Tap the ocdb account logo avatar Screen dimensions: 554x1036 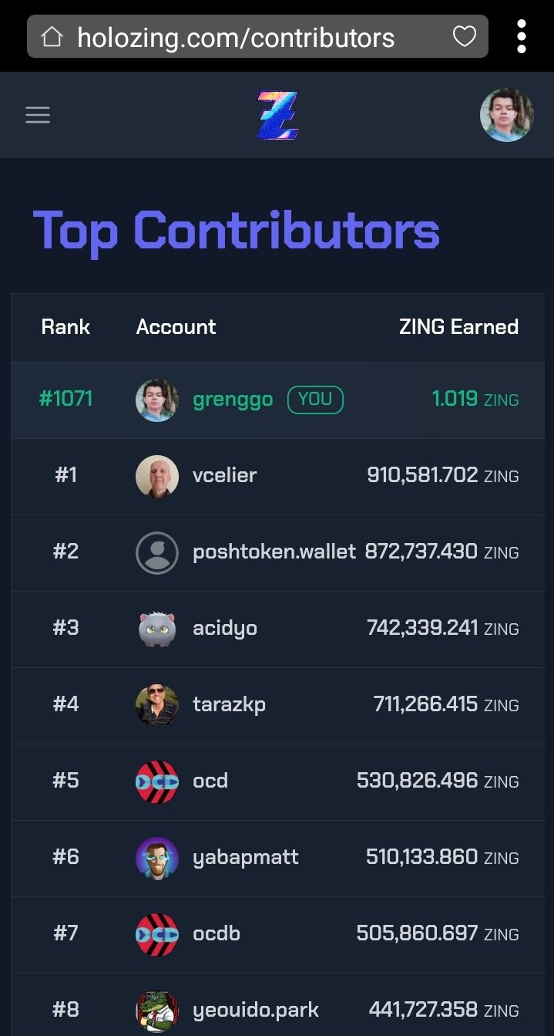click(157, 934)
